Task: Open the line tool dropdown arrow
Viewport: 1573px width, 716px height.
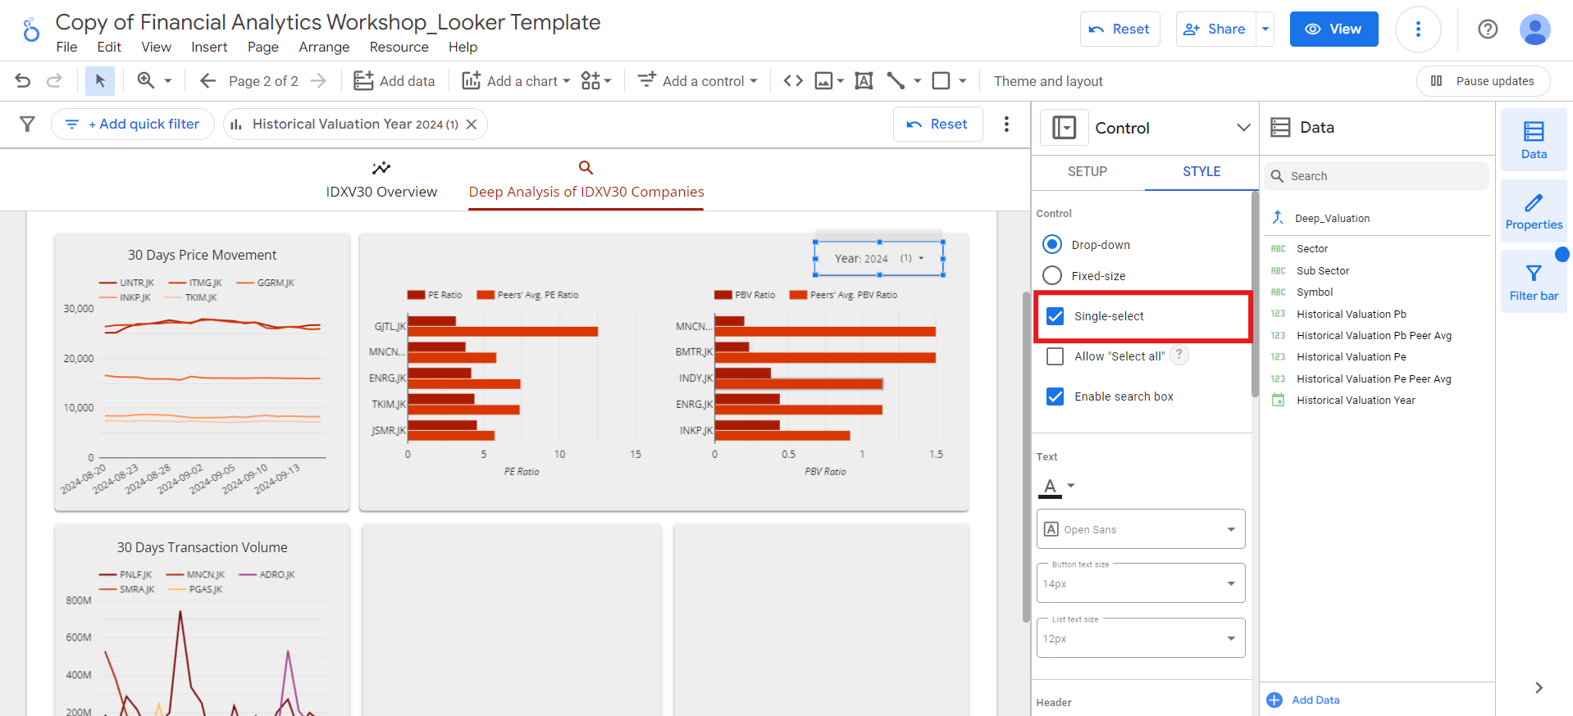Action: [917, 81]
